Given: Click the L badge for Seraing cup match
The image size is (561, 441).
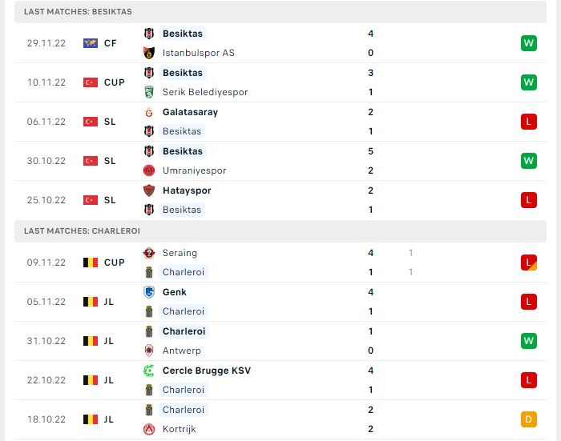Looking at the screenshot, I should (529, 263).
